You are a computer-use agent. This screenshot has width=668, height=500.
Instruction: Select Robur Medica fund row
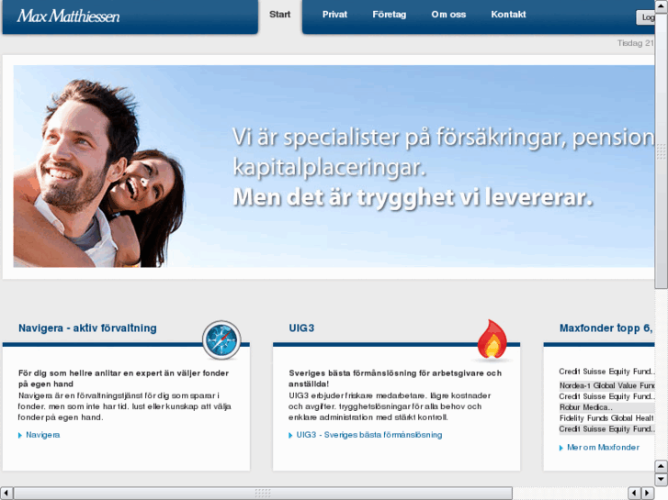606,407
